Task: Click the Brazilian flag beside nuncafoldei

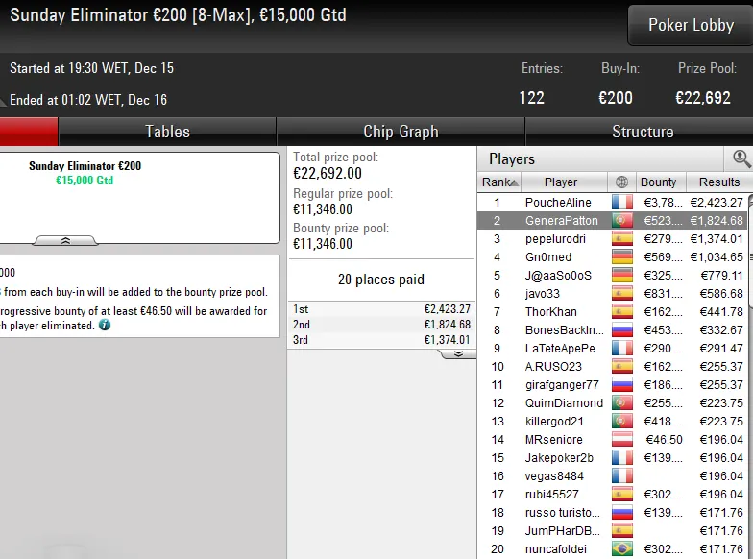Action: tap(622, 549)
